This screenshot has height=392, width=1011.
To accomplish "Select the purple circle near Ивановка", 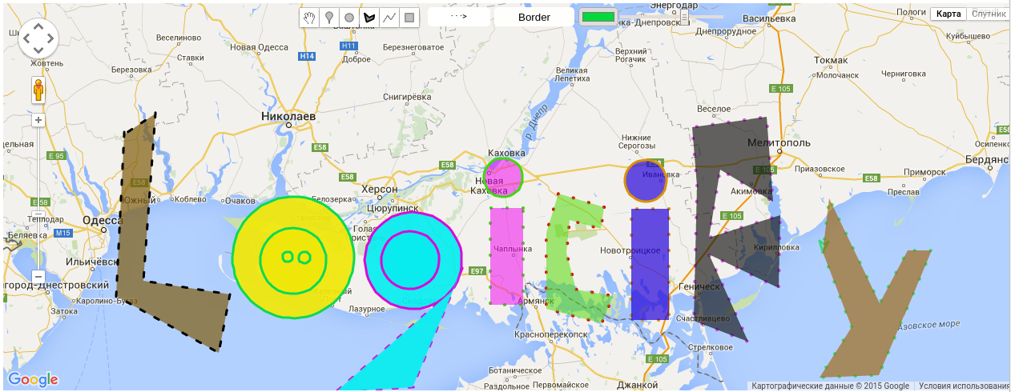I will 646,181.
